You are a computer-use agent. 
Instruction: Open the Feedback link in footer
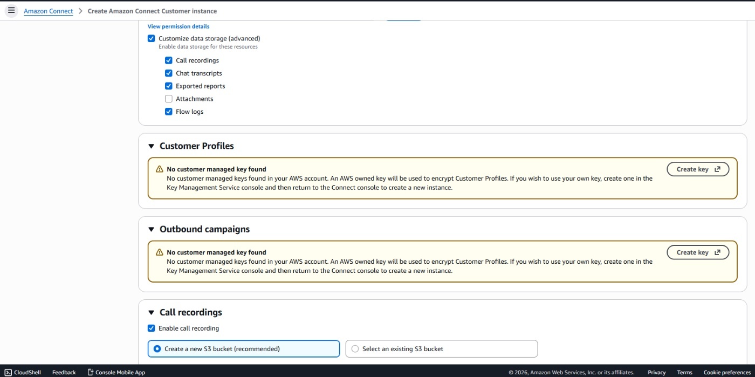[x=64, y=372]
